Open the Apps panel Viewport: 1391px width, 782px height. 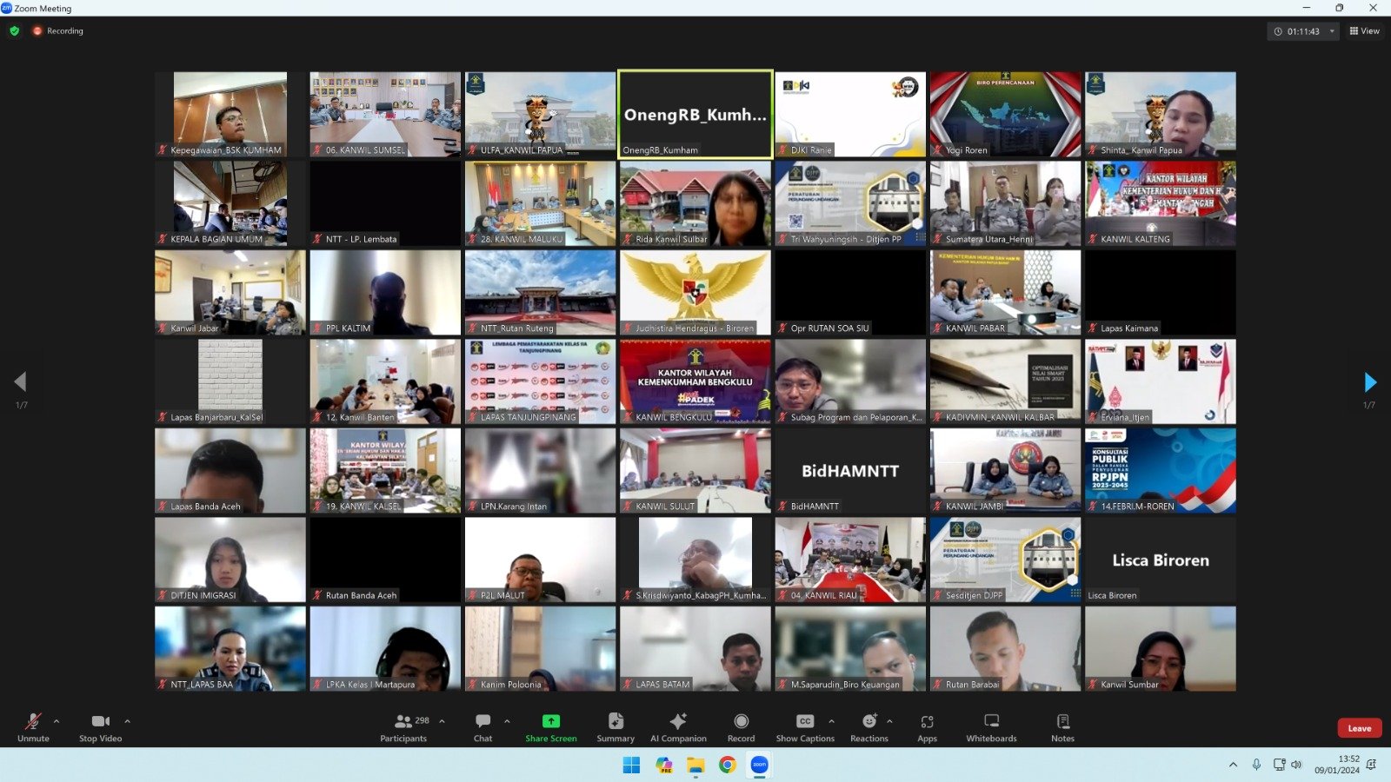pyautogui.click(x=927, y=727)
